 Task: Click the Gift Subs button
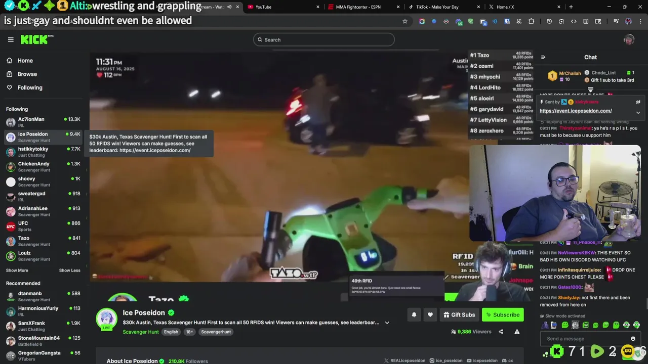click(459, 314)
